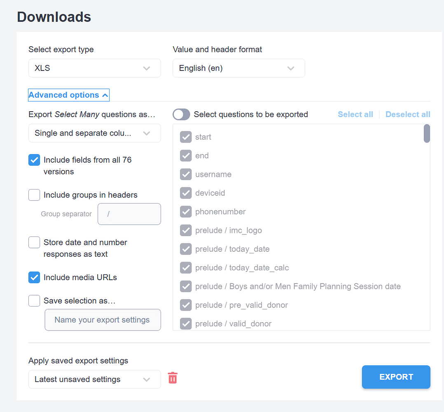Click the Select all link
Screen dimensions: 444x412
pos(355,114)
